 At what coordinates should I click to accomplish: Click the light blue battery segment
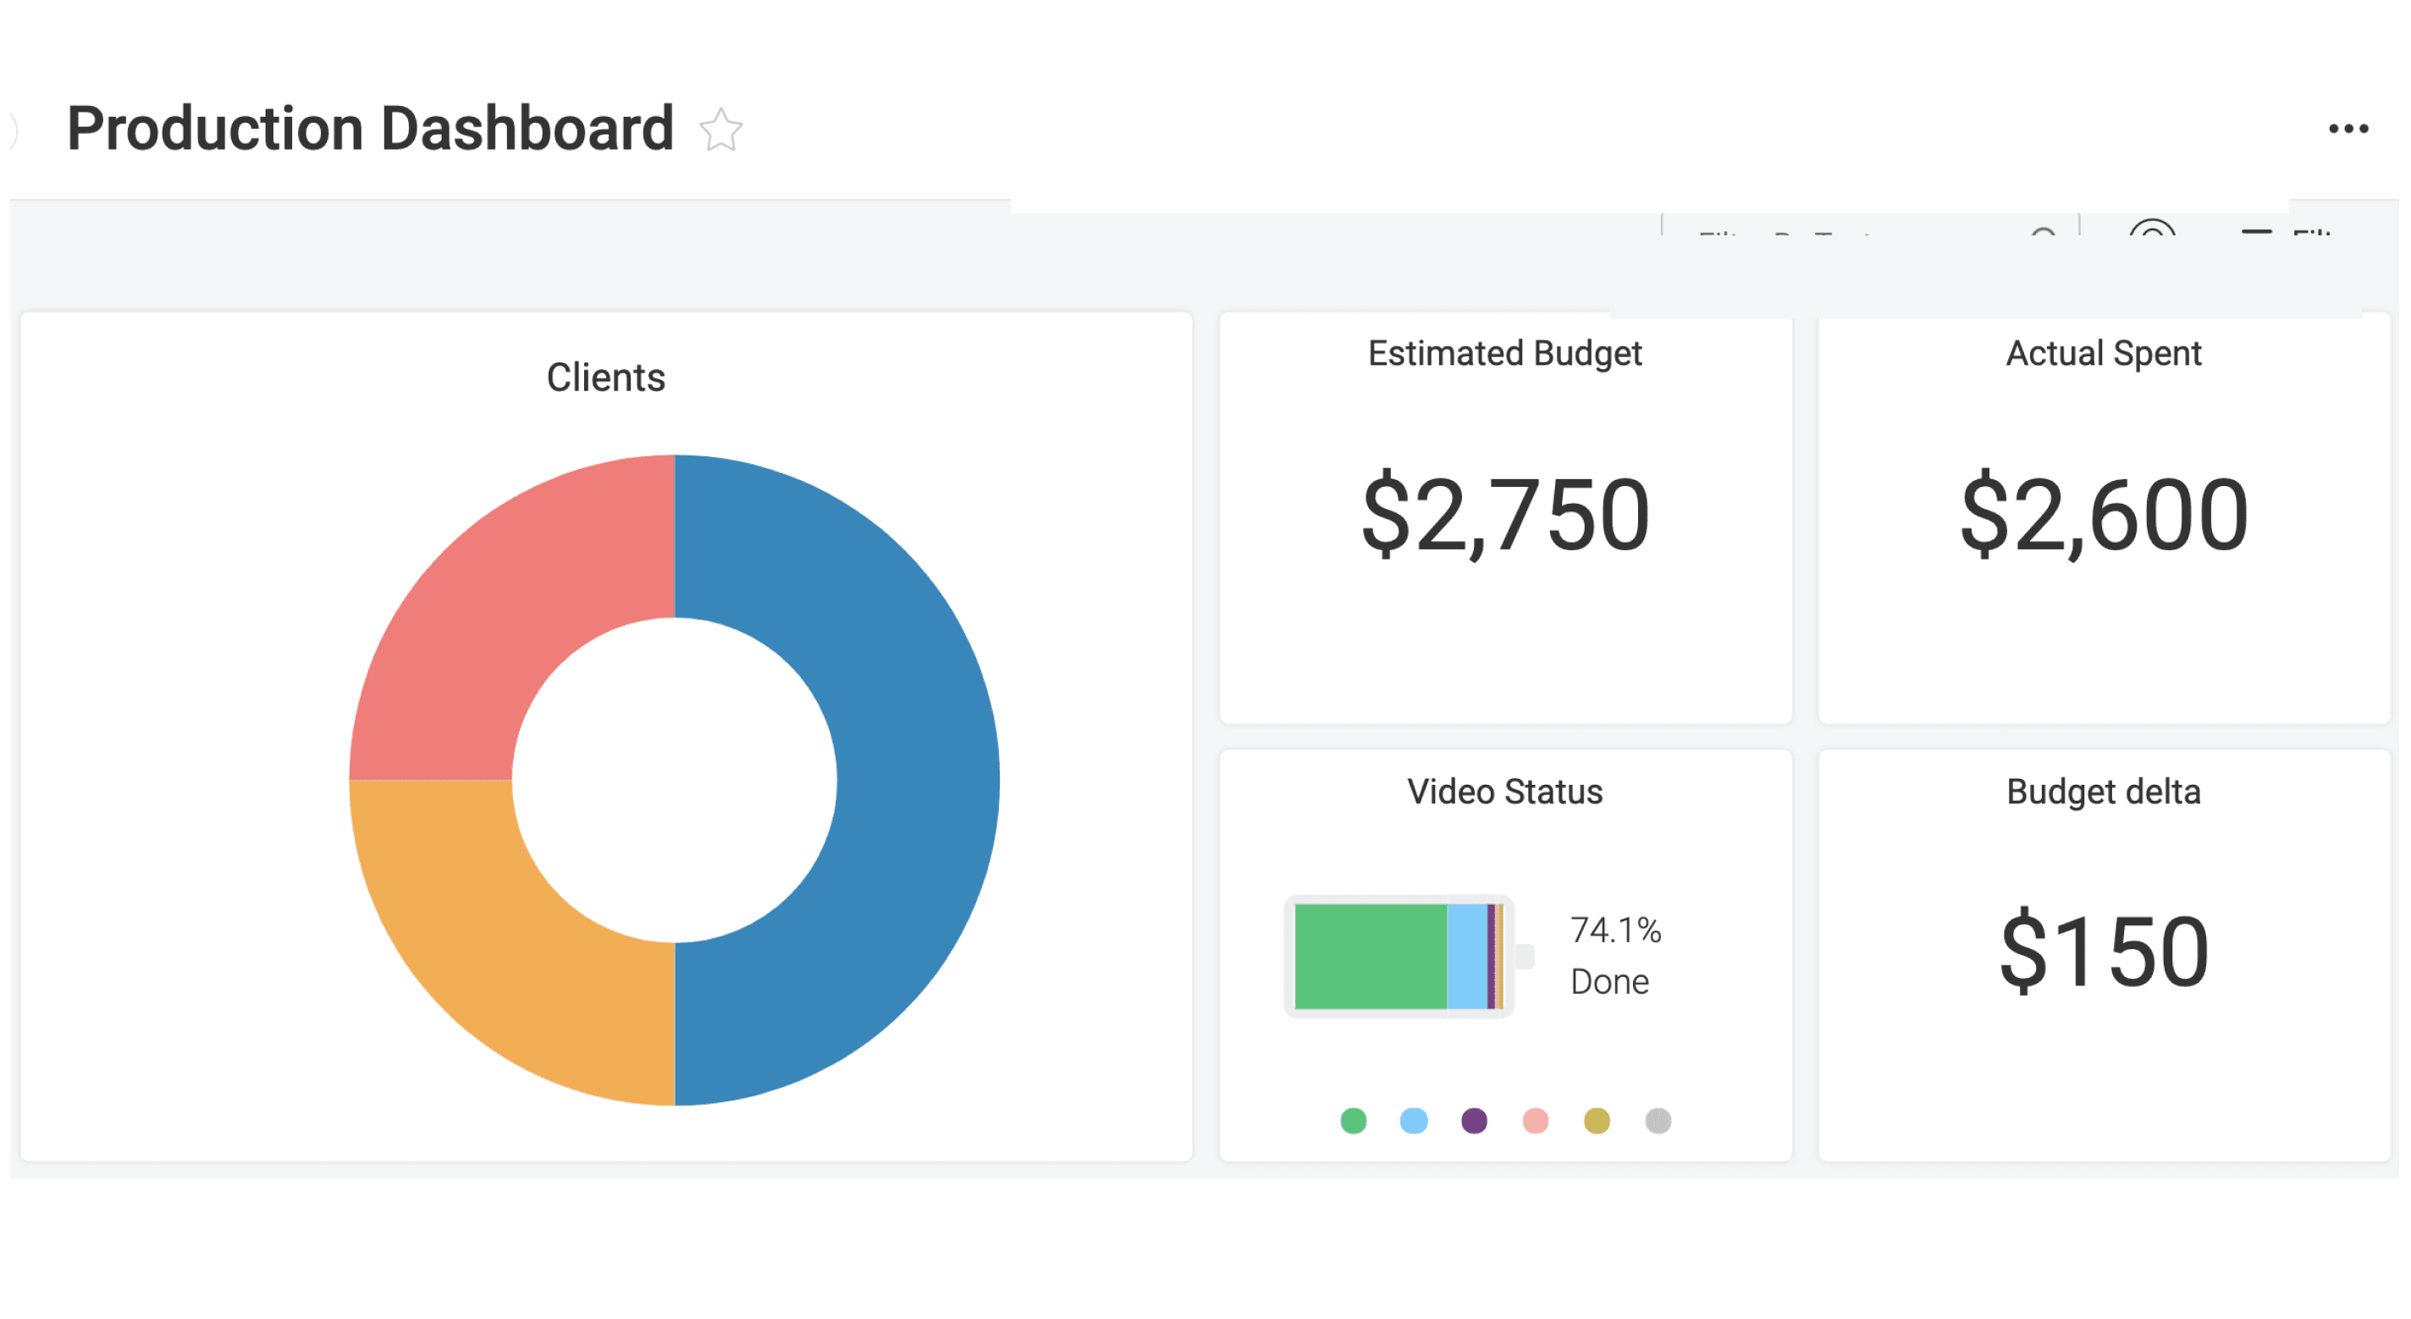[1468, 956]
